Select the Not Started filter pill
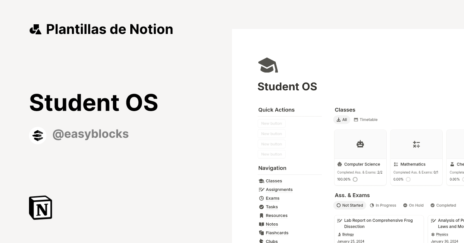 tap(350, 205)
